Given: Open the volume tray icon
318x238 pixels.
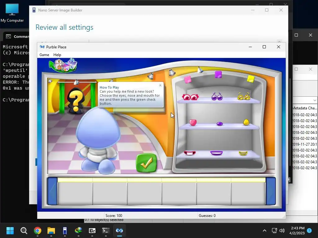Looking at the screenshot, I should click(x=282, y=231).
